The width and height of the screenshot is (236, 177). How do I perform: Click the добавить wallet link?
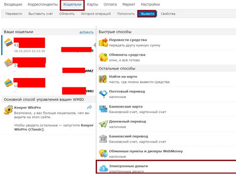[86, 32]
